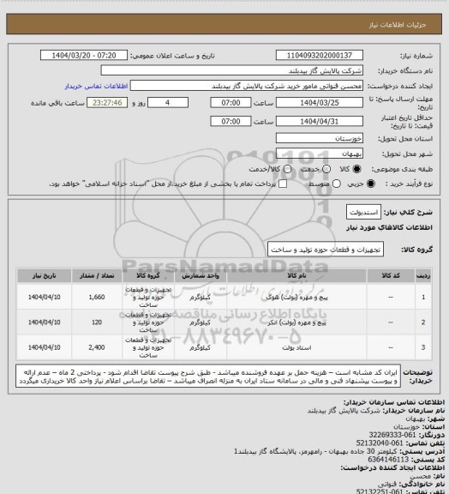The height and width of the screenshot is (494, 449).
Task: Click the postal code 6364146113
Action: click(388, 460)
